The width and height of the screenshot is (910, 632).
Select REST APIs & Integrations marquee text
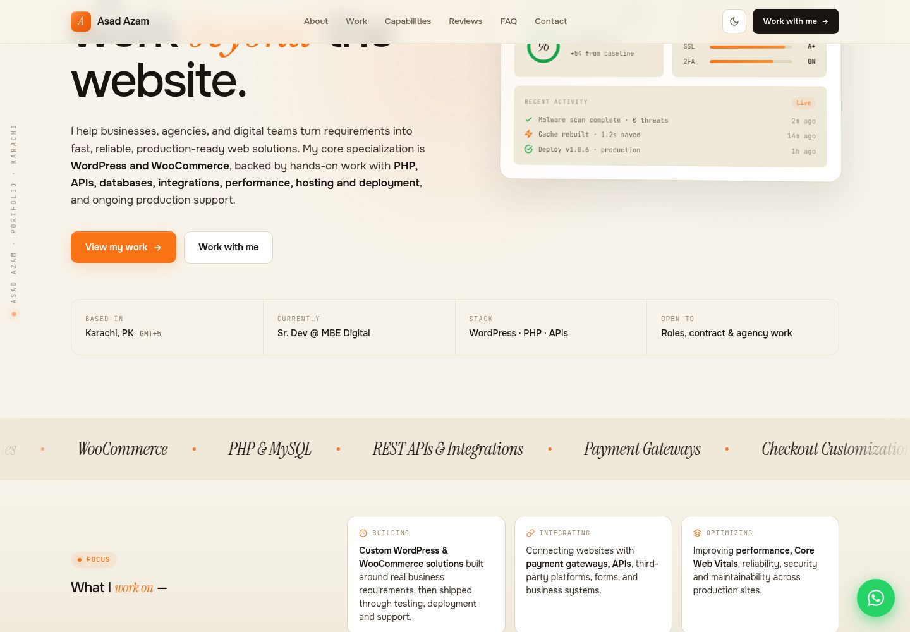(x=448, y=449)
